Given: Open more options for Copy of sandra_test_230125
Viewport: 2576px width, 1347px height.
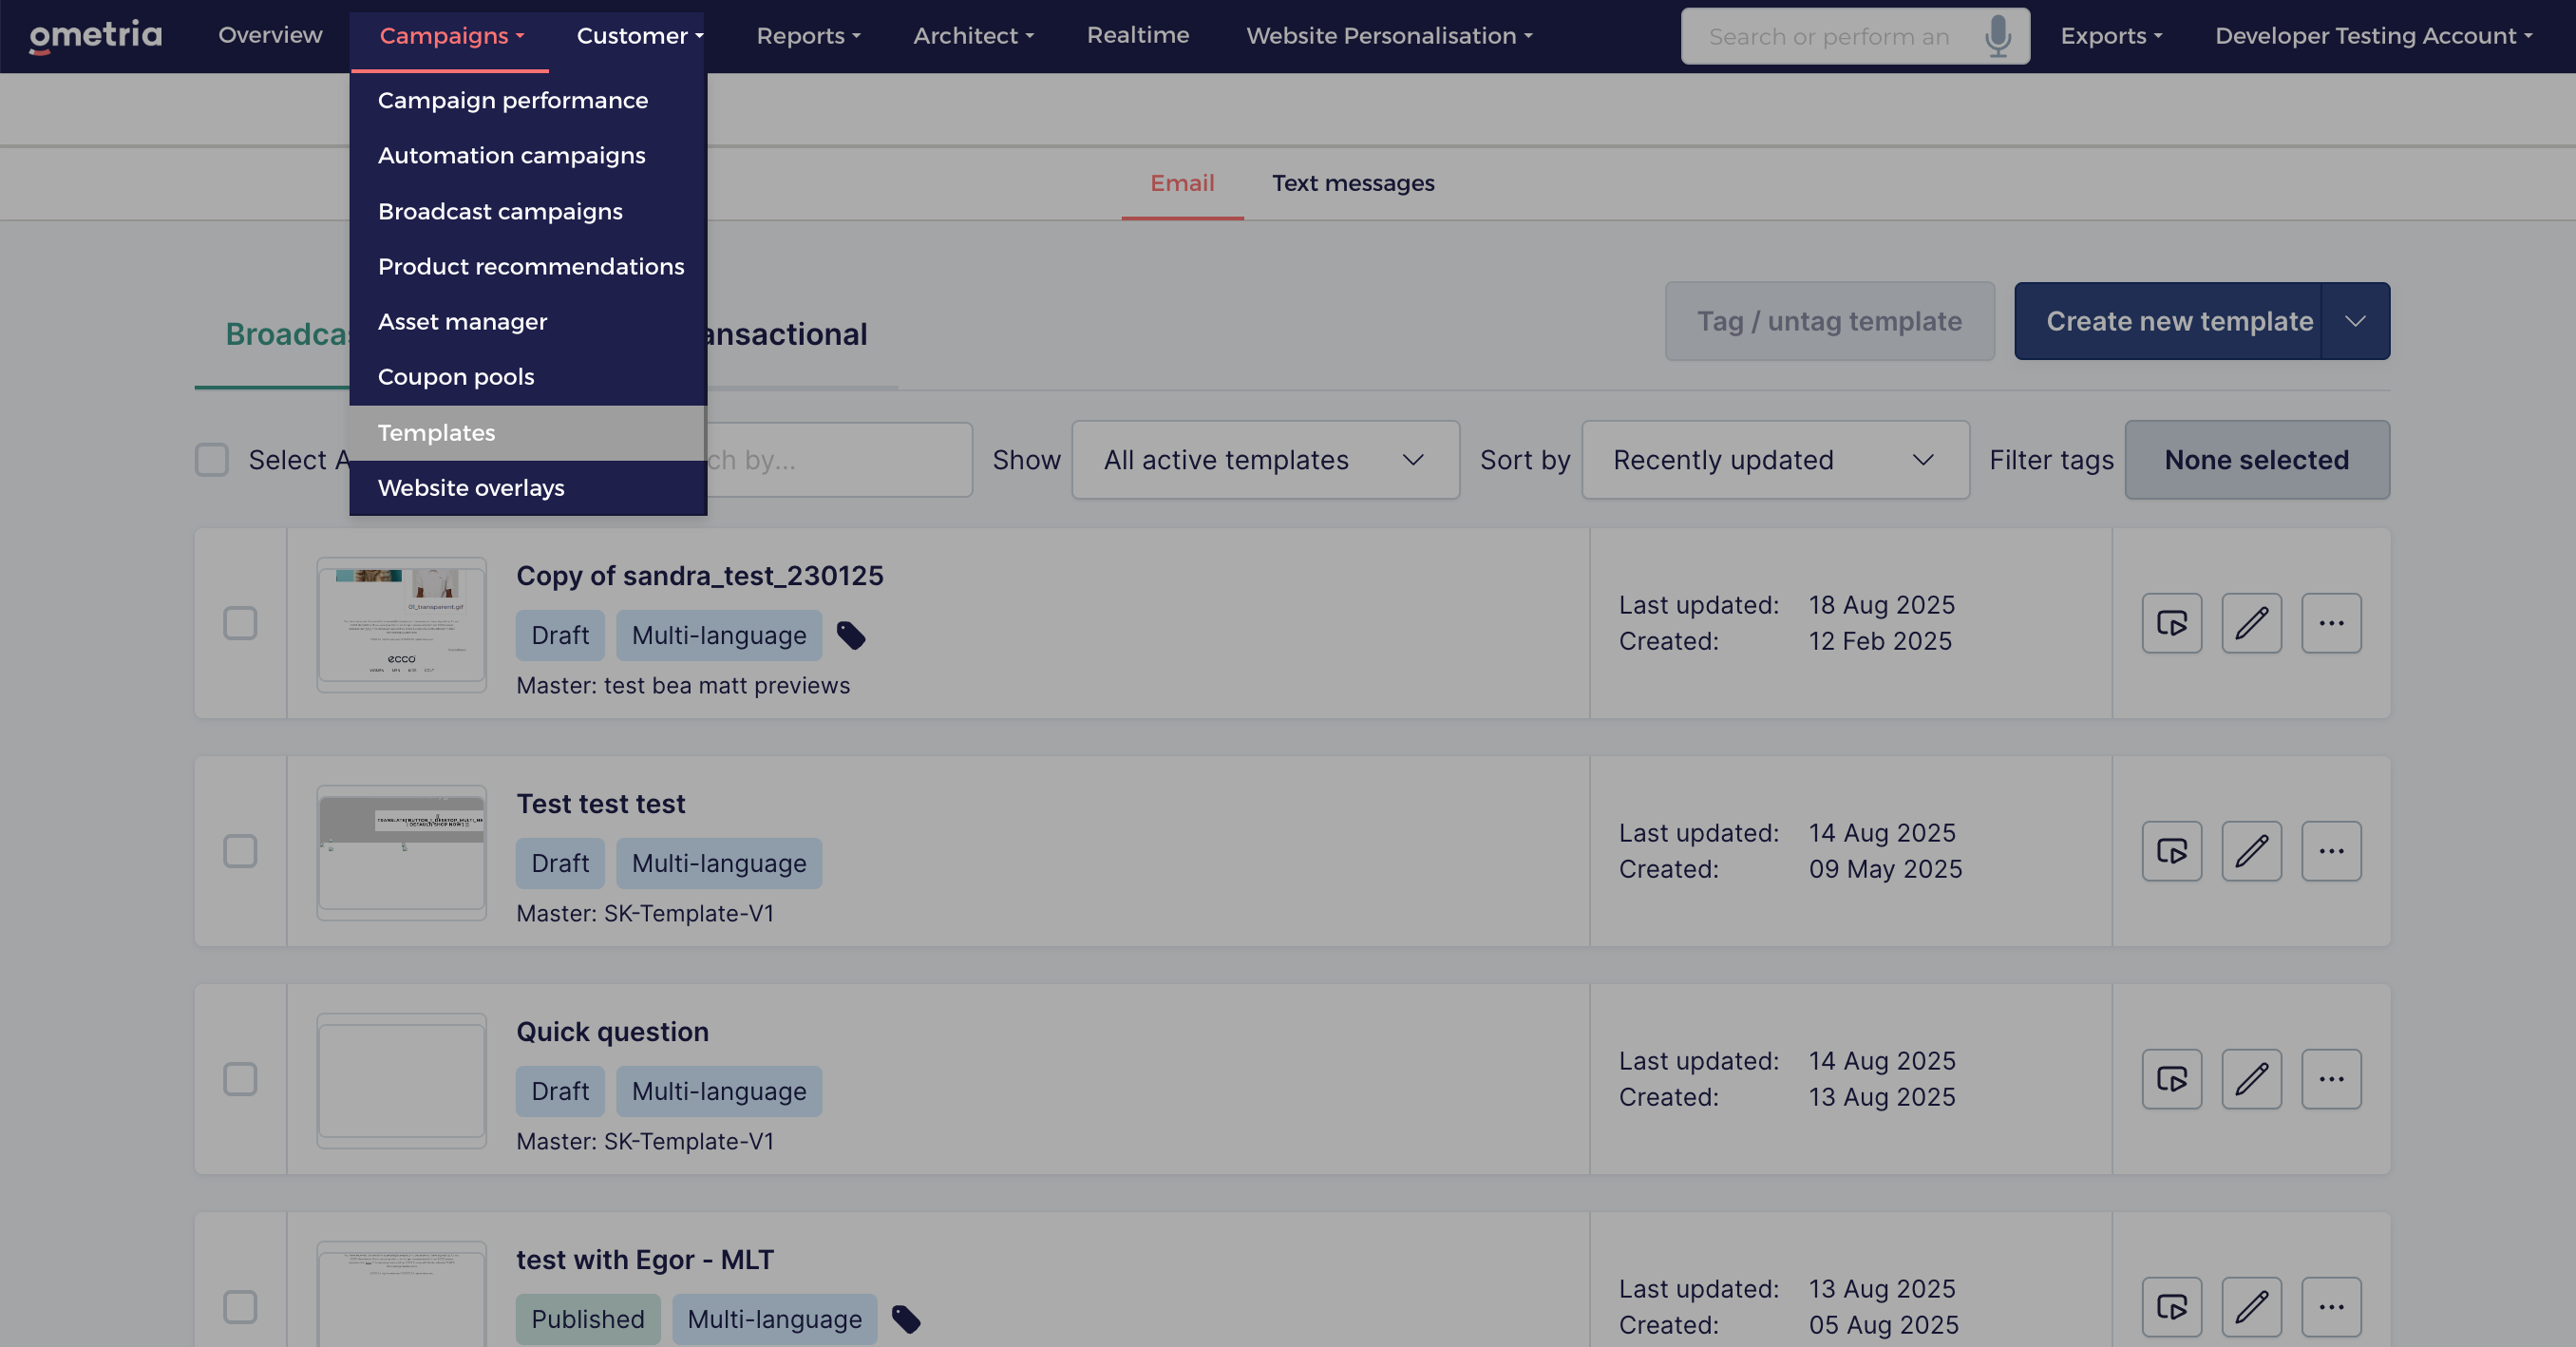Looking at the screenshot, I should (2332, 623).
